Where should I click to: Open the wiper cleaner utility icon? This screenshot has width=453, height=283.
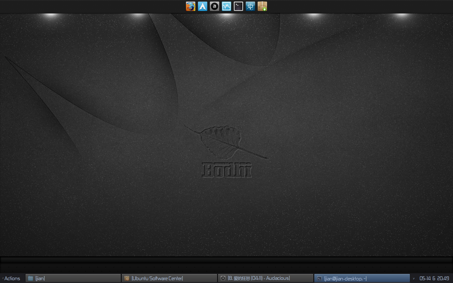250,6
